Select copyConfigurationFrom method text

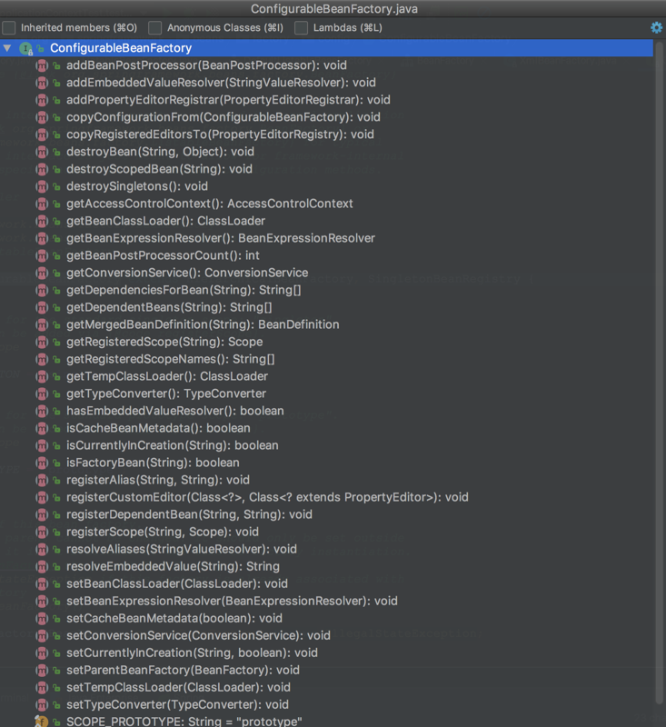pos(224,117)
